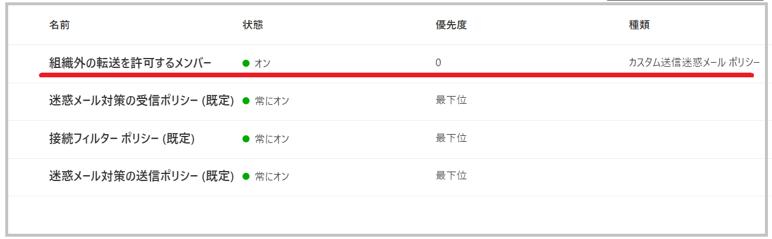
Task: Click green dot of 接続フィルター row
Action: click(x=246, y=139)
